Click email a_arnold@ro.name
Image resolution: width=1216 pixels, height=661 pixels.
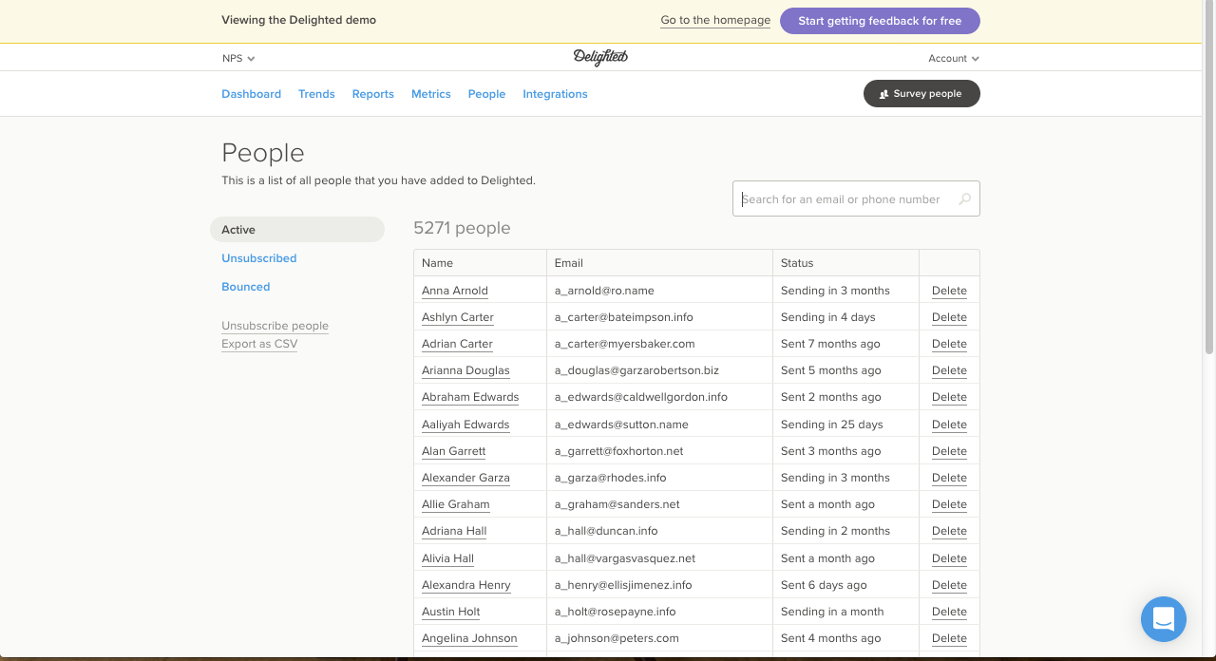coord(604,291)
